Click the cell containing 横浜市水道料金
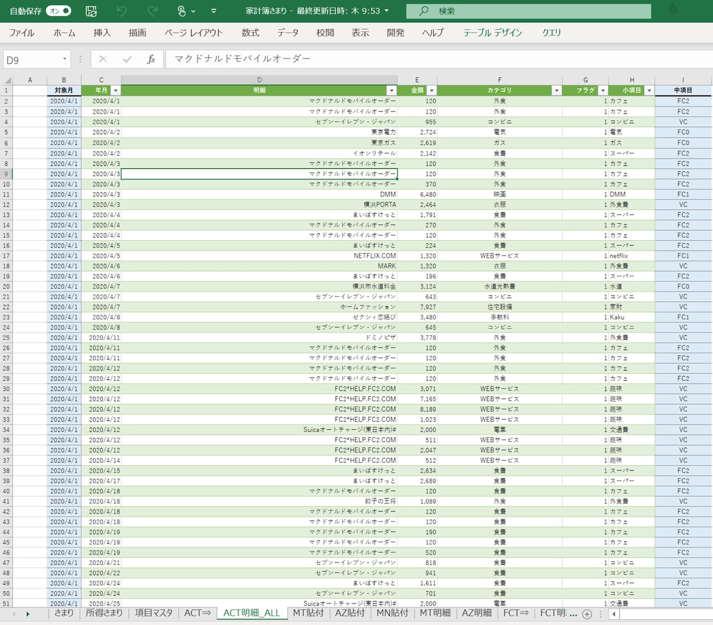The width and height of the screenshot is (713, 625). point(259,286)
